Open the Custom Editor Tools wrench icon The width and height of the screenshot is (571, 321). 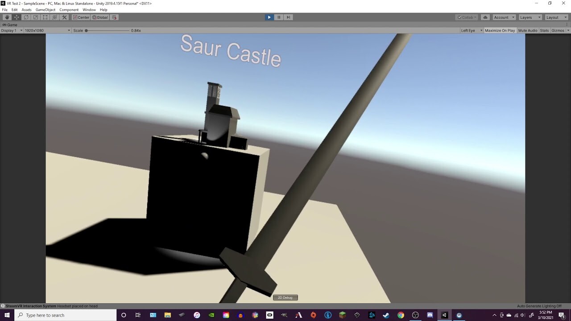pyautogui.click(x=64, y=17)
